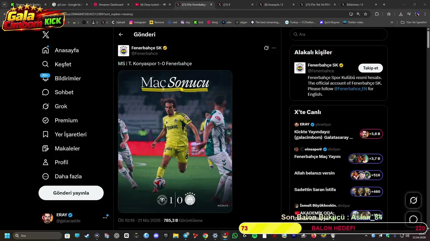Click Takip et to follow Fenerbahçe SK
Viewport: 430px width, 241px height.
coord(371,68)
